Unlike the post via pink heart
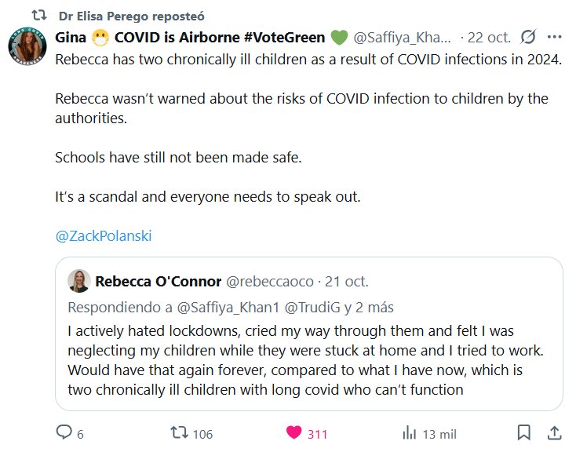 [x=294, y=432]
